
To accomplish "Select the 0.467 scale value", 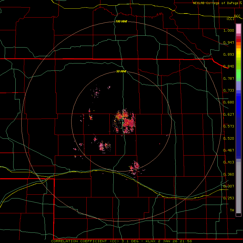I will coord(229,150).
